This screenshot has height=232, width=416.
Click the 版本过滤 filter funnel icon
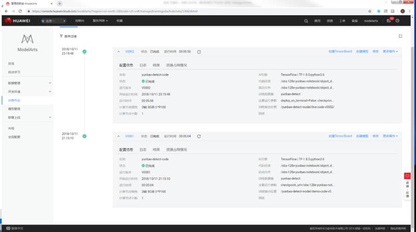[61, 36]
